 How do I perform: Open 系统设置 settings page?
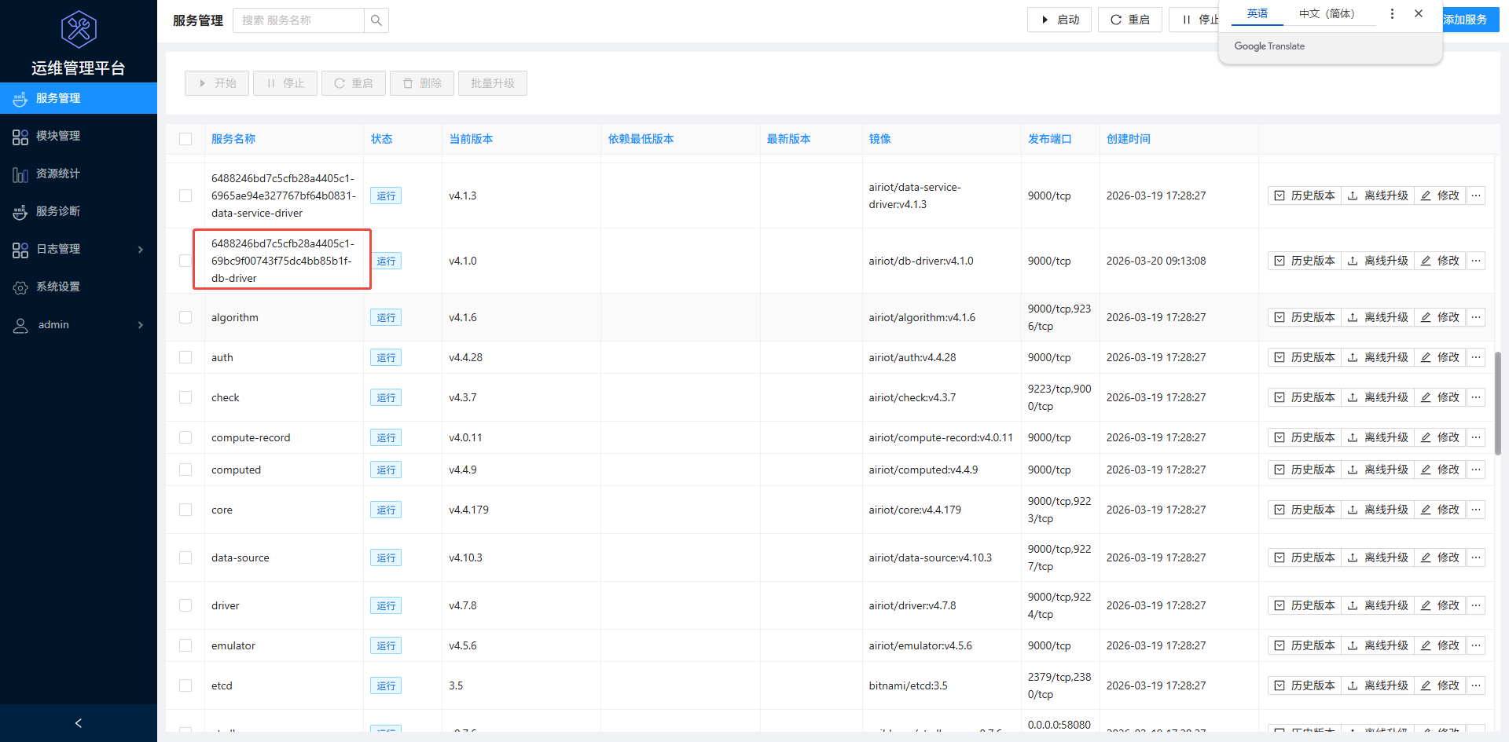57,287
